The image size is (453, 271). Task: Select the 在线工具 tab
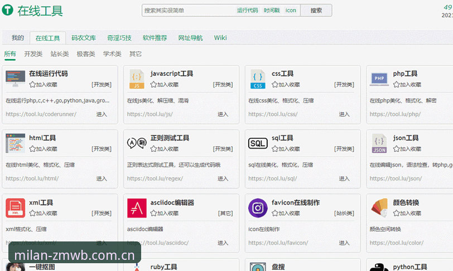[47, 38]
